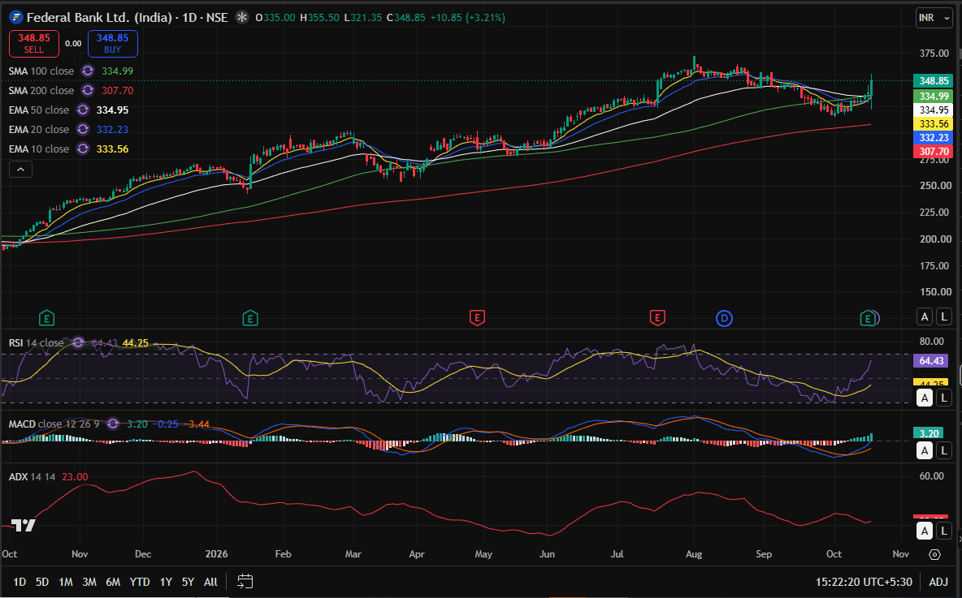Image resolution: width=962 pixels, height=598 pixels.
Task: Click the Federal Bank symbol logo icon
Action: [16, 17]
